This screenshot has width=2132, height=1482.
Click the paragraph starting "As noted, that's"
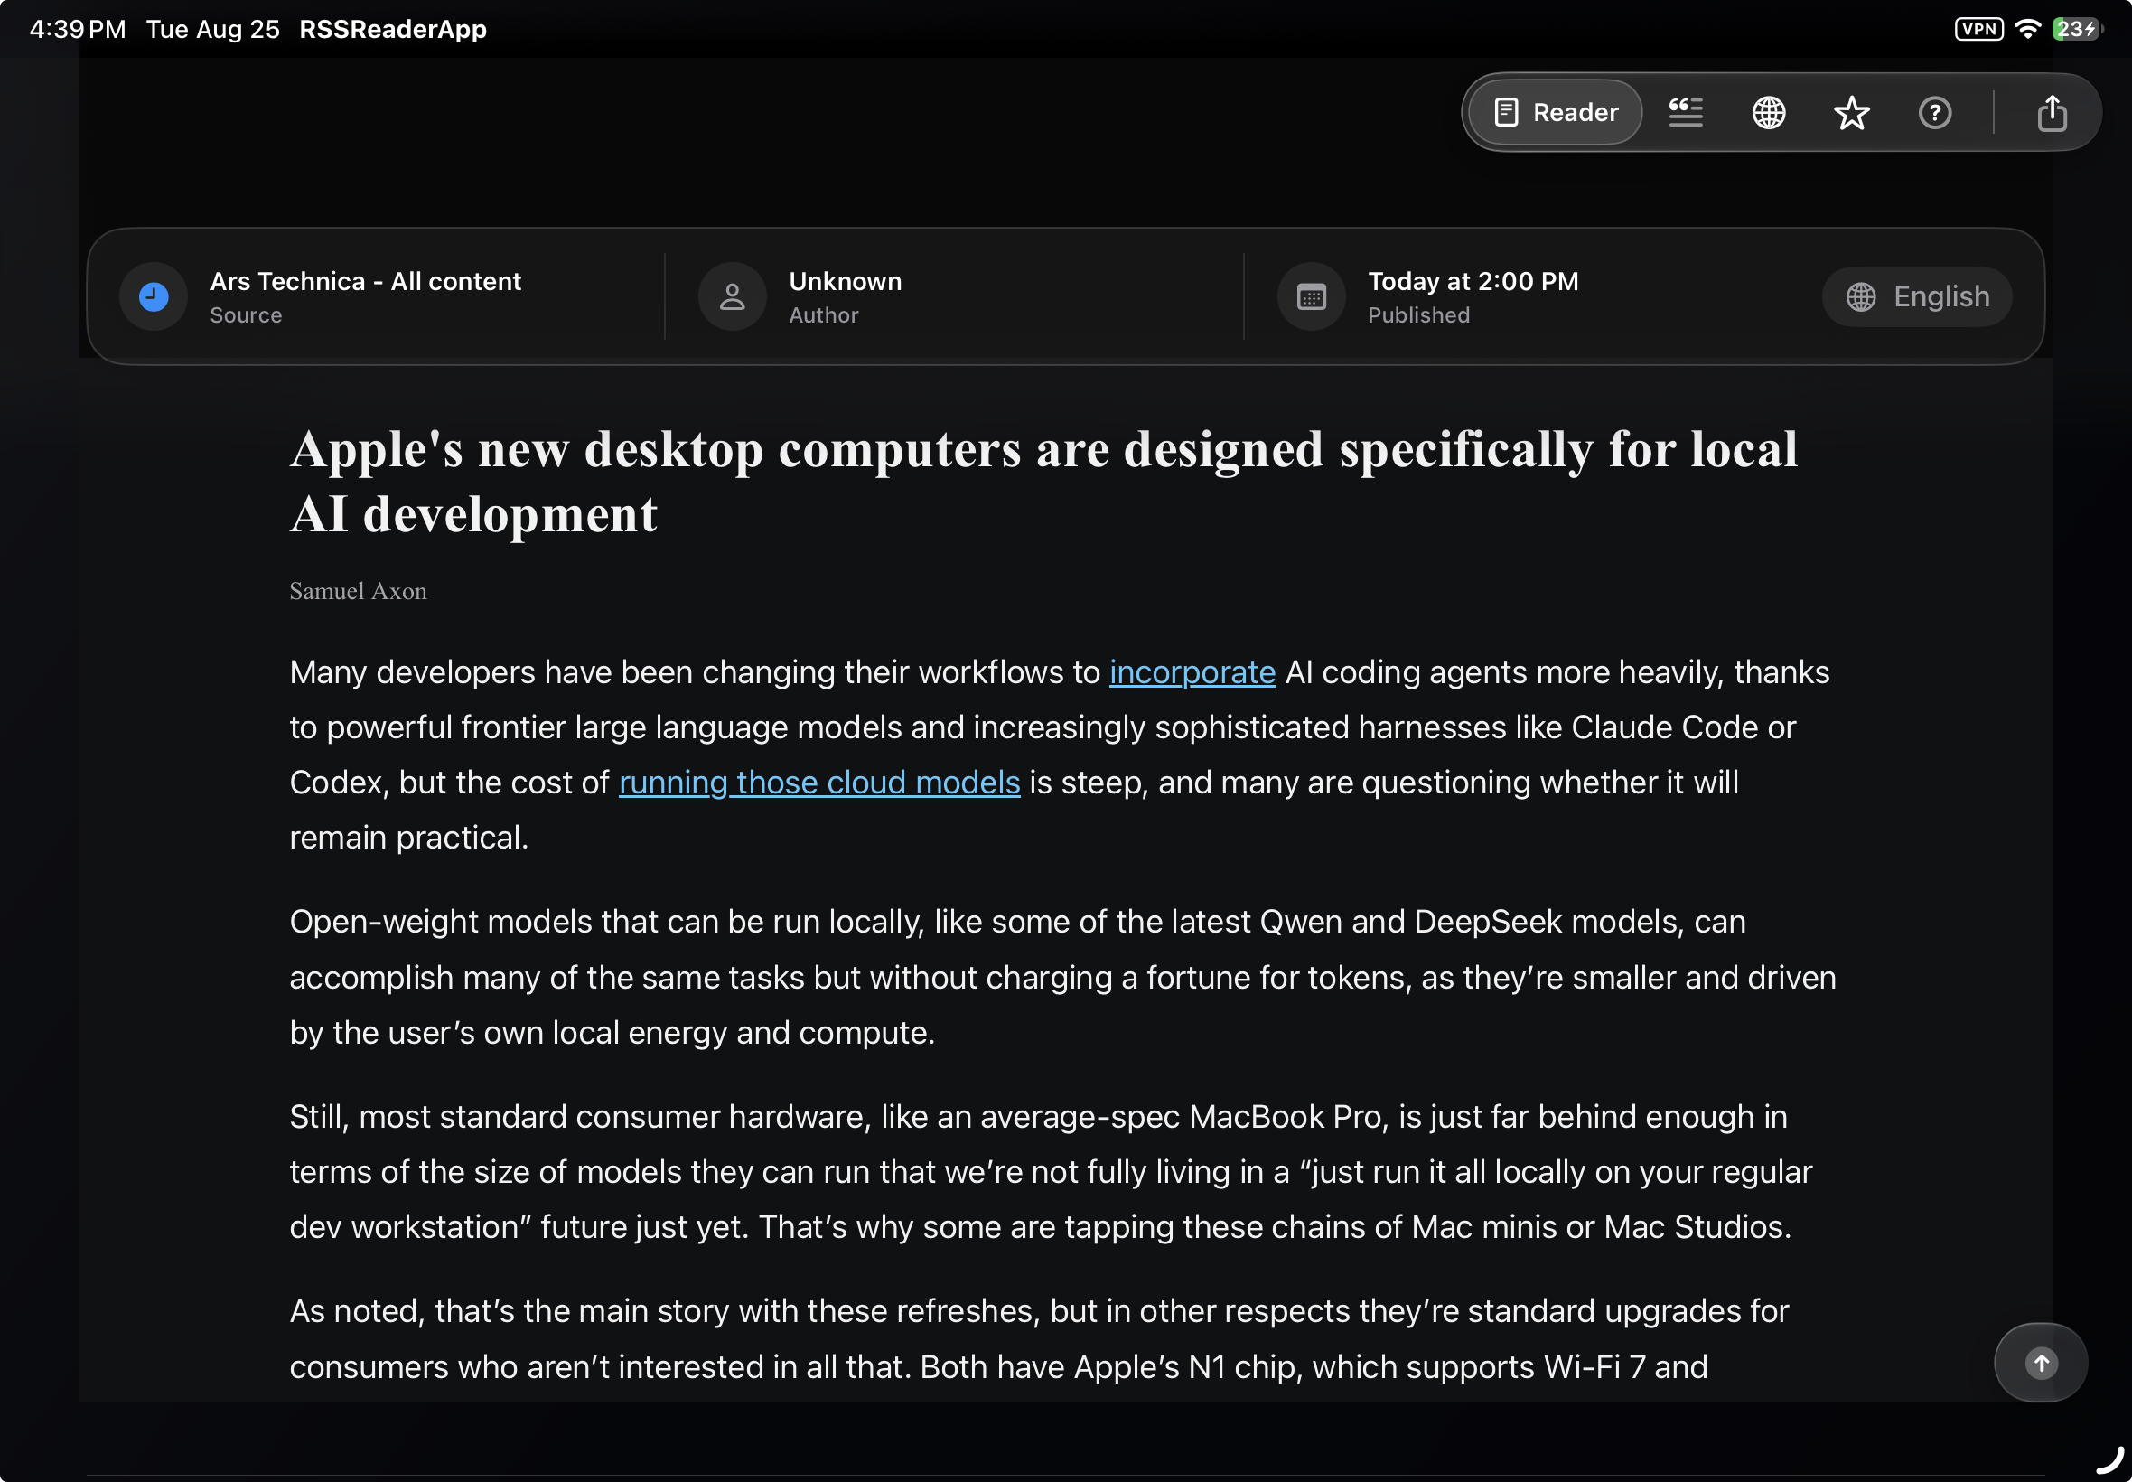tap(1040, 1338)
